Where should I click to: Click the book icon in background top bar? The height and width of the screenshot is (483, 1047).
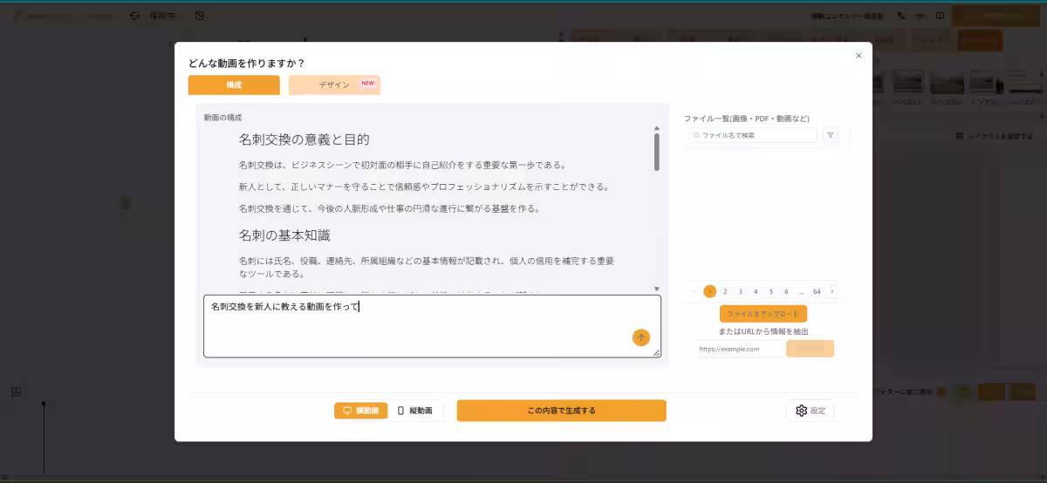click(940, 16)
